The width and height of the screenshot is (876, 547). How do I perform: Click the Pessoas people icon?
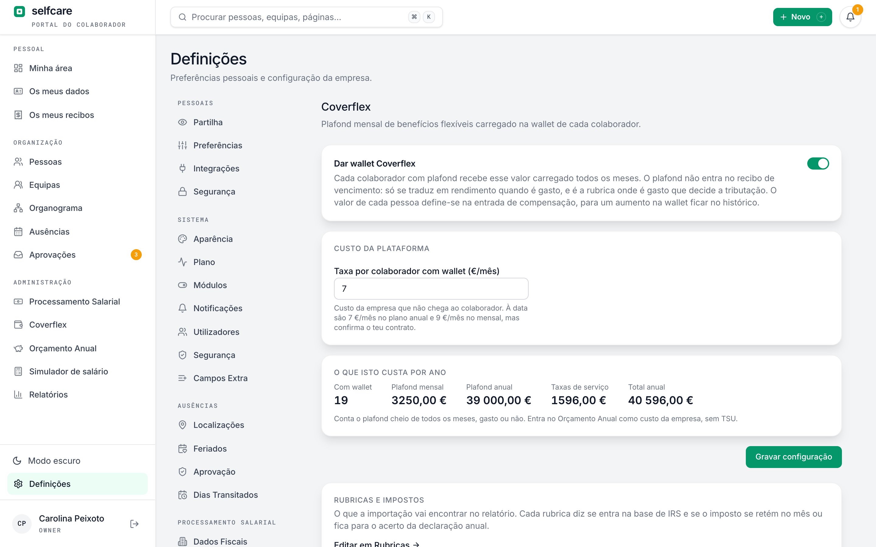point(18,162)
